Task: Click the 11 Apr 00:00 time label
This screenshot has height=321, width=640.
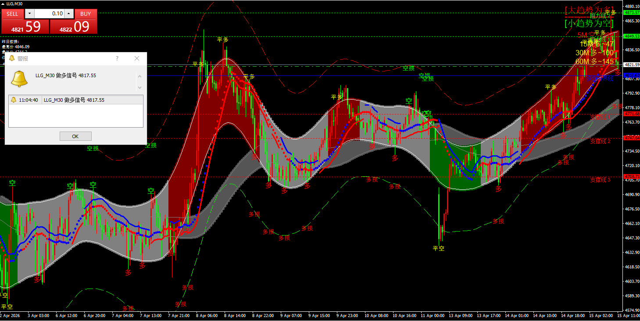Action: click(433, 316)
